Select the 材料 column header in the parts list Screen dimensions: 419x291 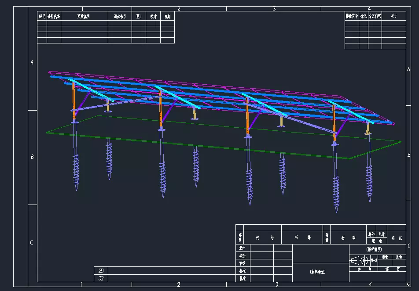coord(348,237)
